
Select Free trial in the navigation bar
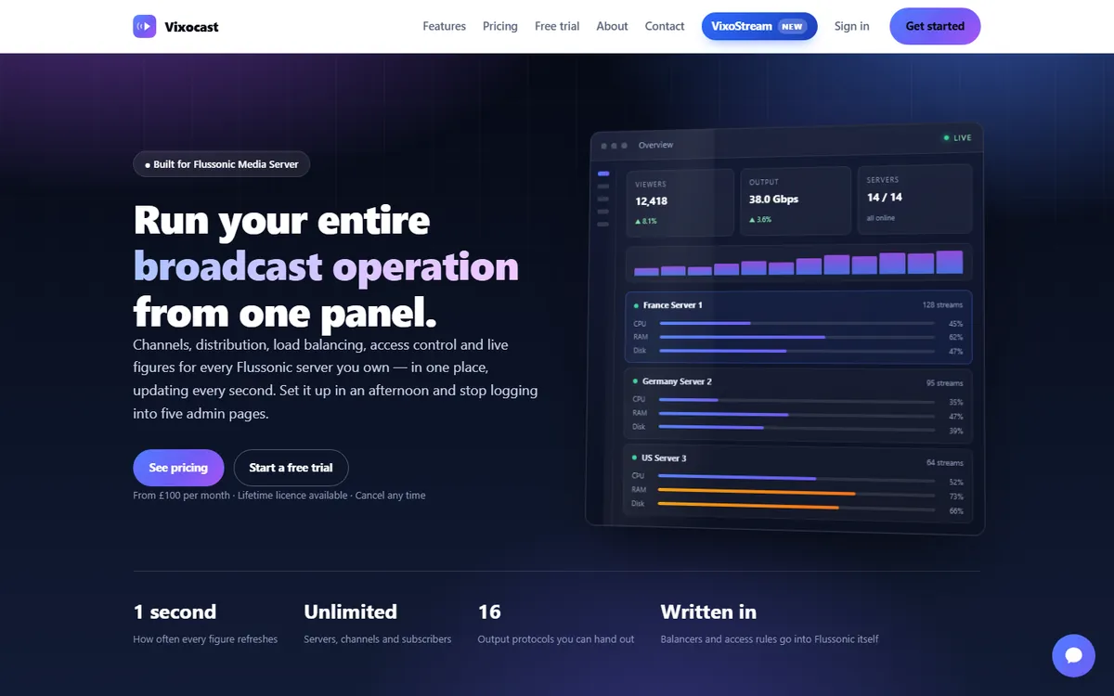click(x=557, y=26)
